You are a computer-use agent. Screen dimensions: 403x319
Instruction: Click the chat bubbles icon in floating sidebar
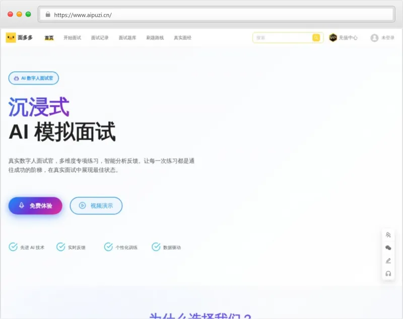click(x=388, y=248)
